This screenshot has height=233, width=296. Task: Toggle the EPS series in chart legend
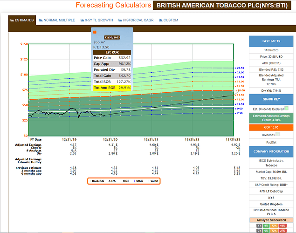click(x=112, y=181)
